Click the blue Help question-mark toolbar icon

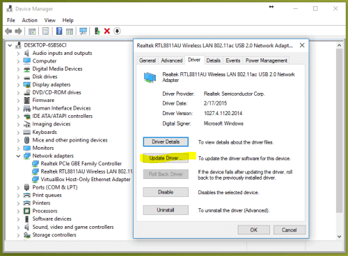click(59, 31)
